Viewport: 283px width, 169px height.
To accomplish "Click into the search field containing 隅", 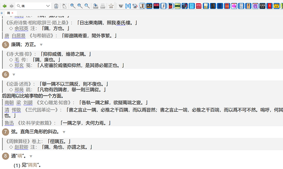I will (x=32, y=6).
